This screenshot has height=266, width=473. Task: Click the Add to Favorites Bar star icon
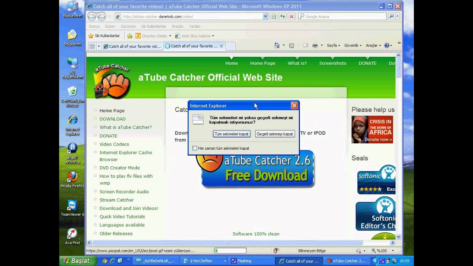130,36
